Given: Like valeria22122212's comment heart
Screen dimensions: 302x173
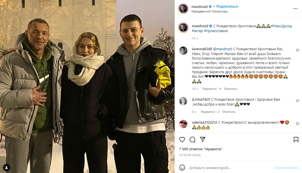Looking at the screenshot, I should coord(297,124).
